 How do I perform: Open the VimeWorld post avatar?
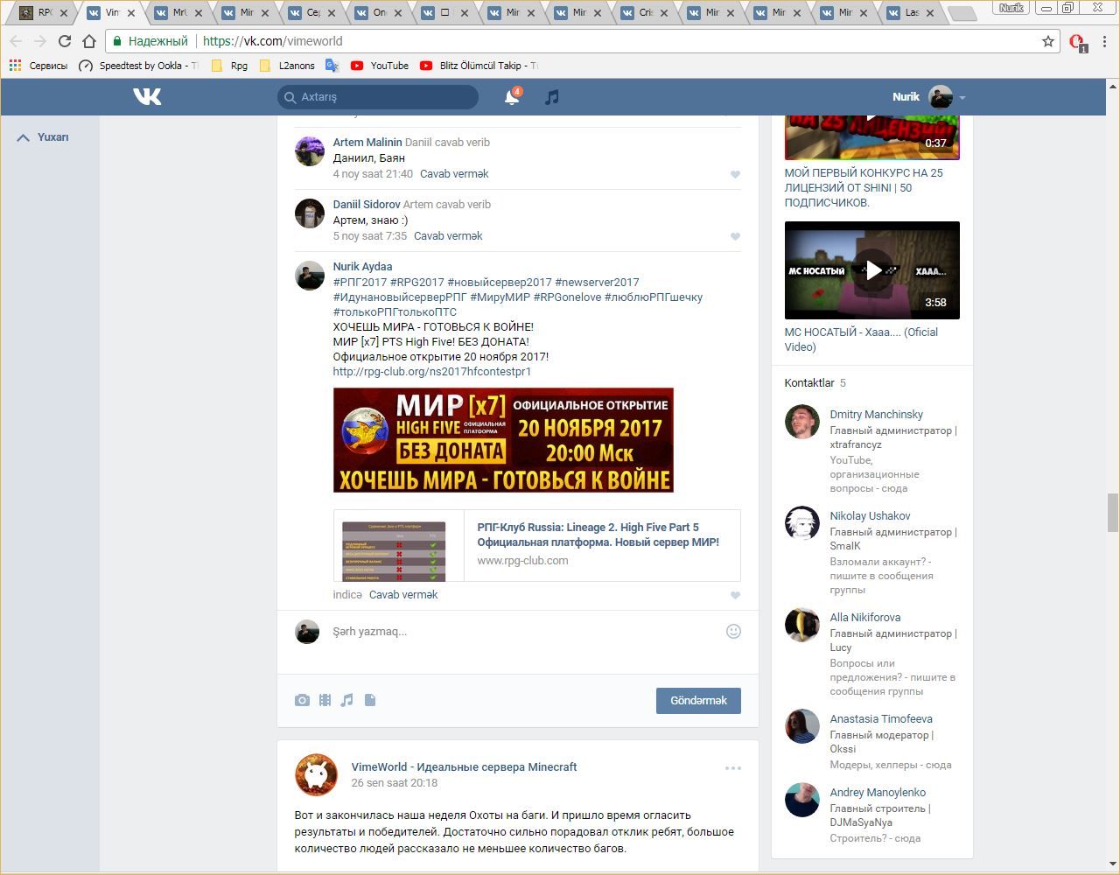316,774
